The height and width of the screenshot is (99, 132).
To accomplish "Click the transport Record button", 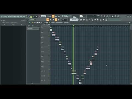I will (x=39, y=16).
